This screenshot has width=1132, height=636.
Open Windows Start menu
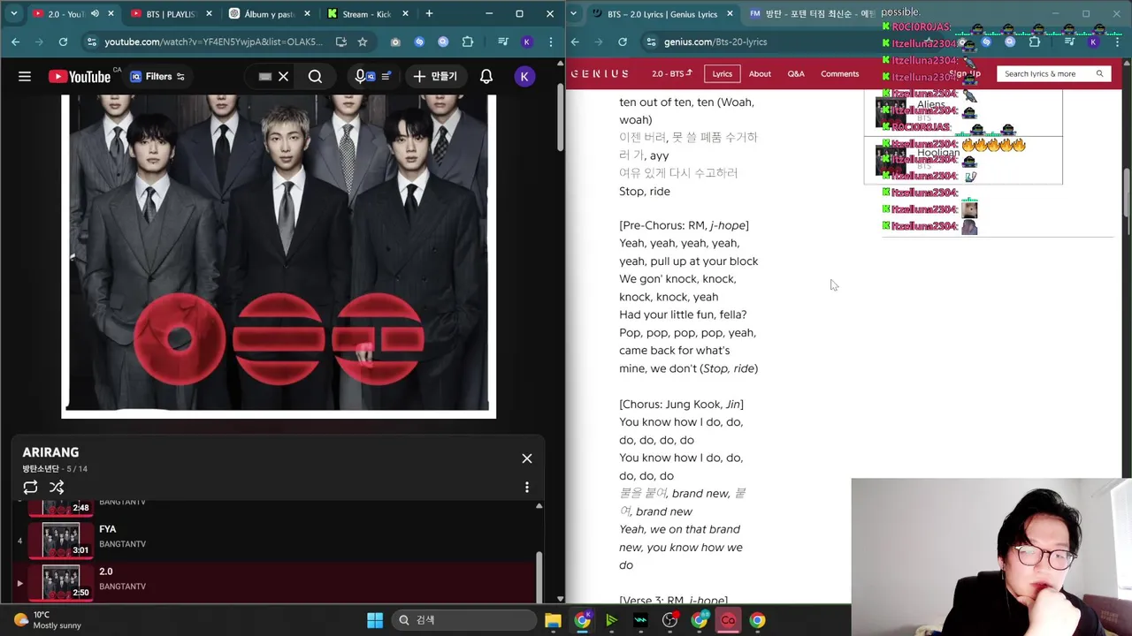pyautogui.click(x=375, y=620)
